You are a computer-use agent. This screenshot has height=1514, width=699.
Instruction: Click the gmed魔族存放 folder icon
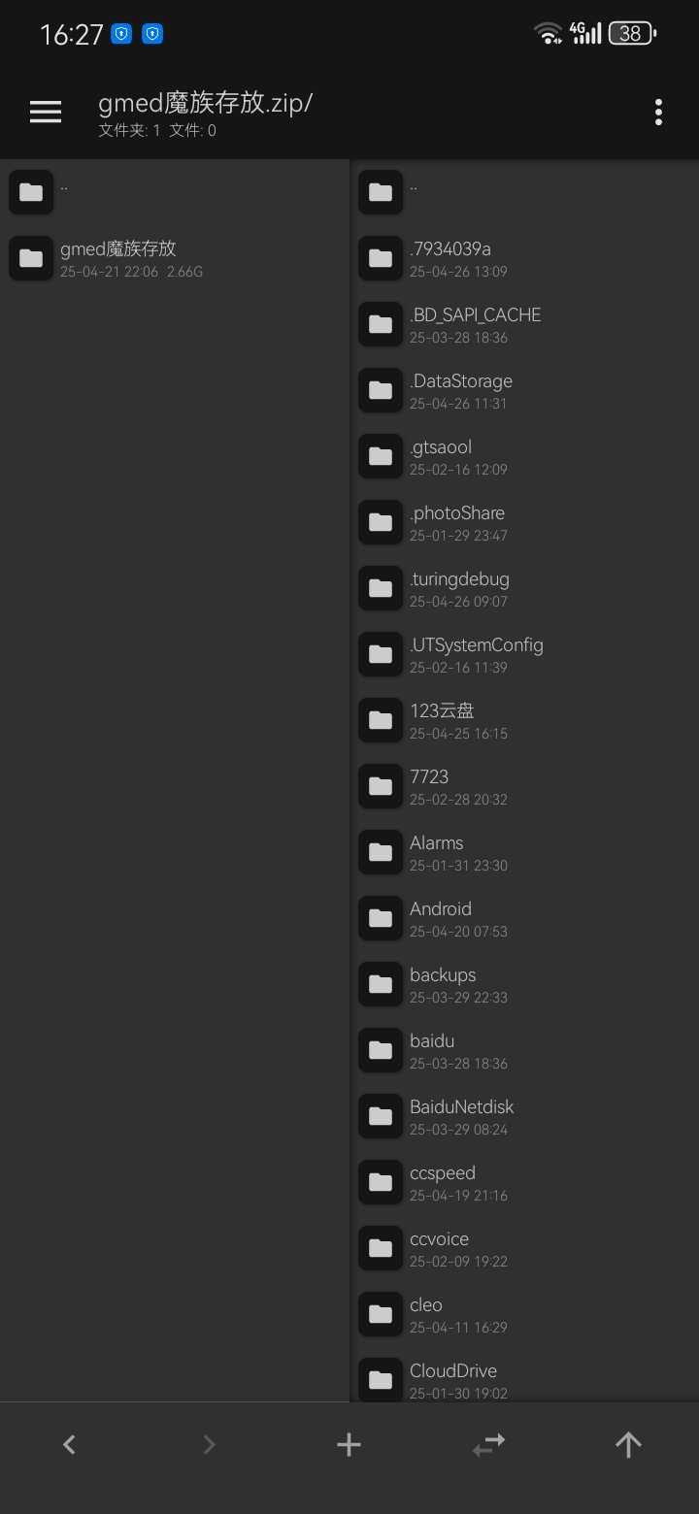click(31, 258)
